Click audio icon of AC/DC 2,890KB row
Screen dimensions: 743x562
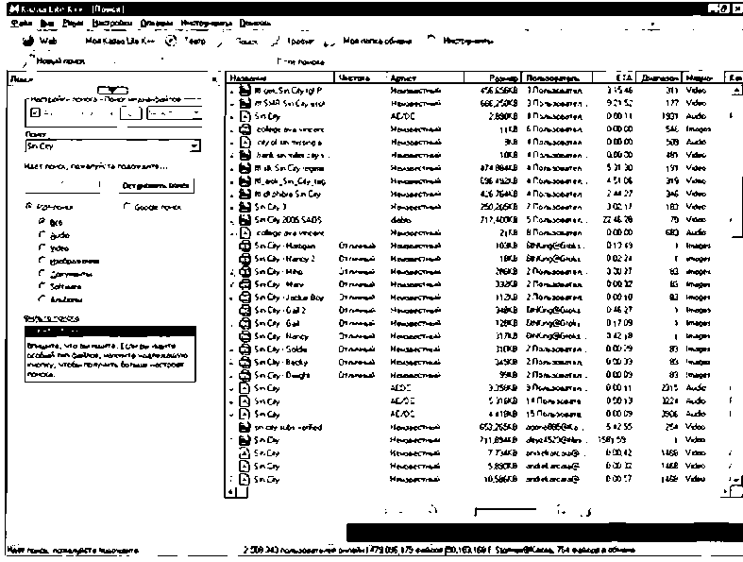pos(245,116)
